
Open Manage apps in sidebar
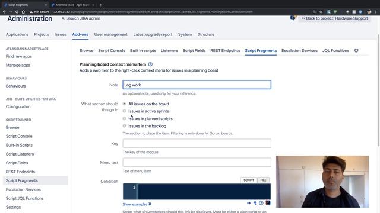(18, 65)
